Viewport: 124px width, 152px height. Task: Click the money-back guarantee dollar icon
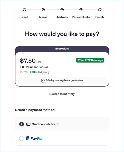pos(43,81)
